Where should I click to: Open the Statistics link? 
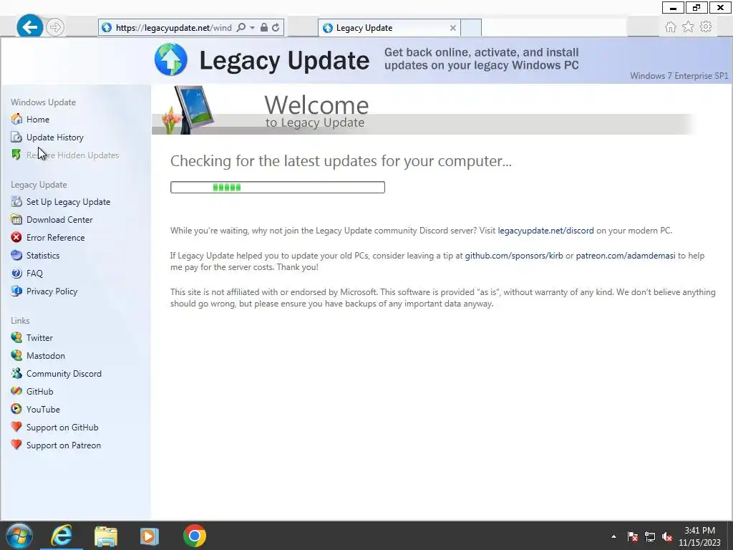[43, 256]
